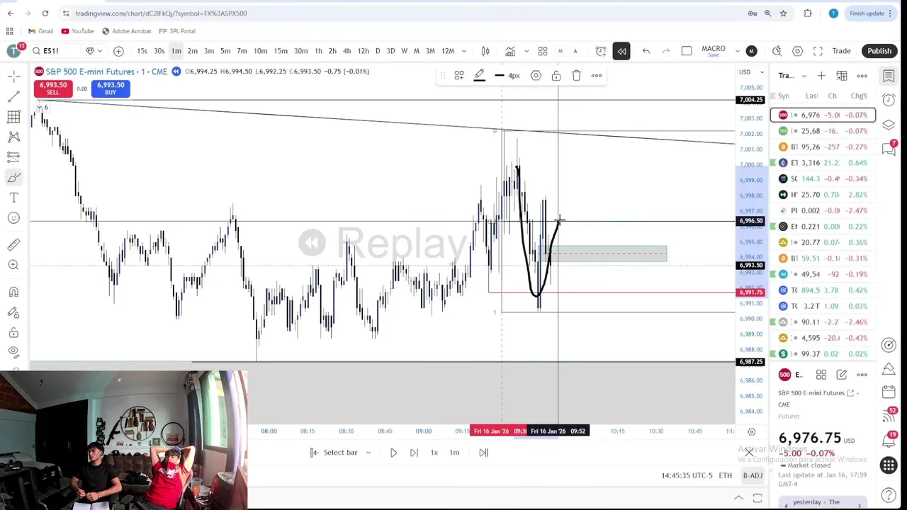This screenshot has height=510, width=907.
Task: Activate the zoom in tool
Action: (13, 264)
